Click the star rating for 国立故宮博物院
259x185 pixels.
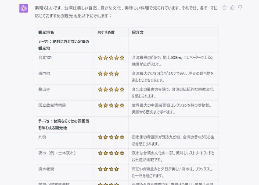tap(111, 105)
